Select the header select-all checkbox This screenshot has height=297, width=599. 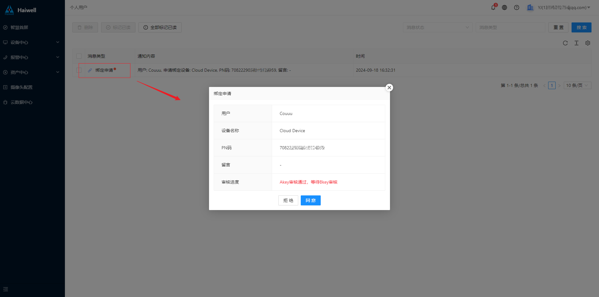[79, 56]
